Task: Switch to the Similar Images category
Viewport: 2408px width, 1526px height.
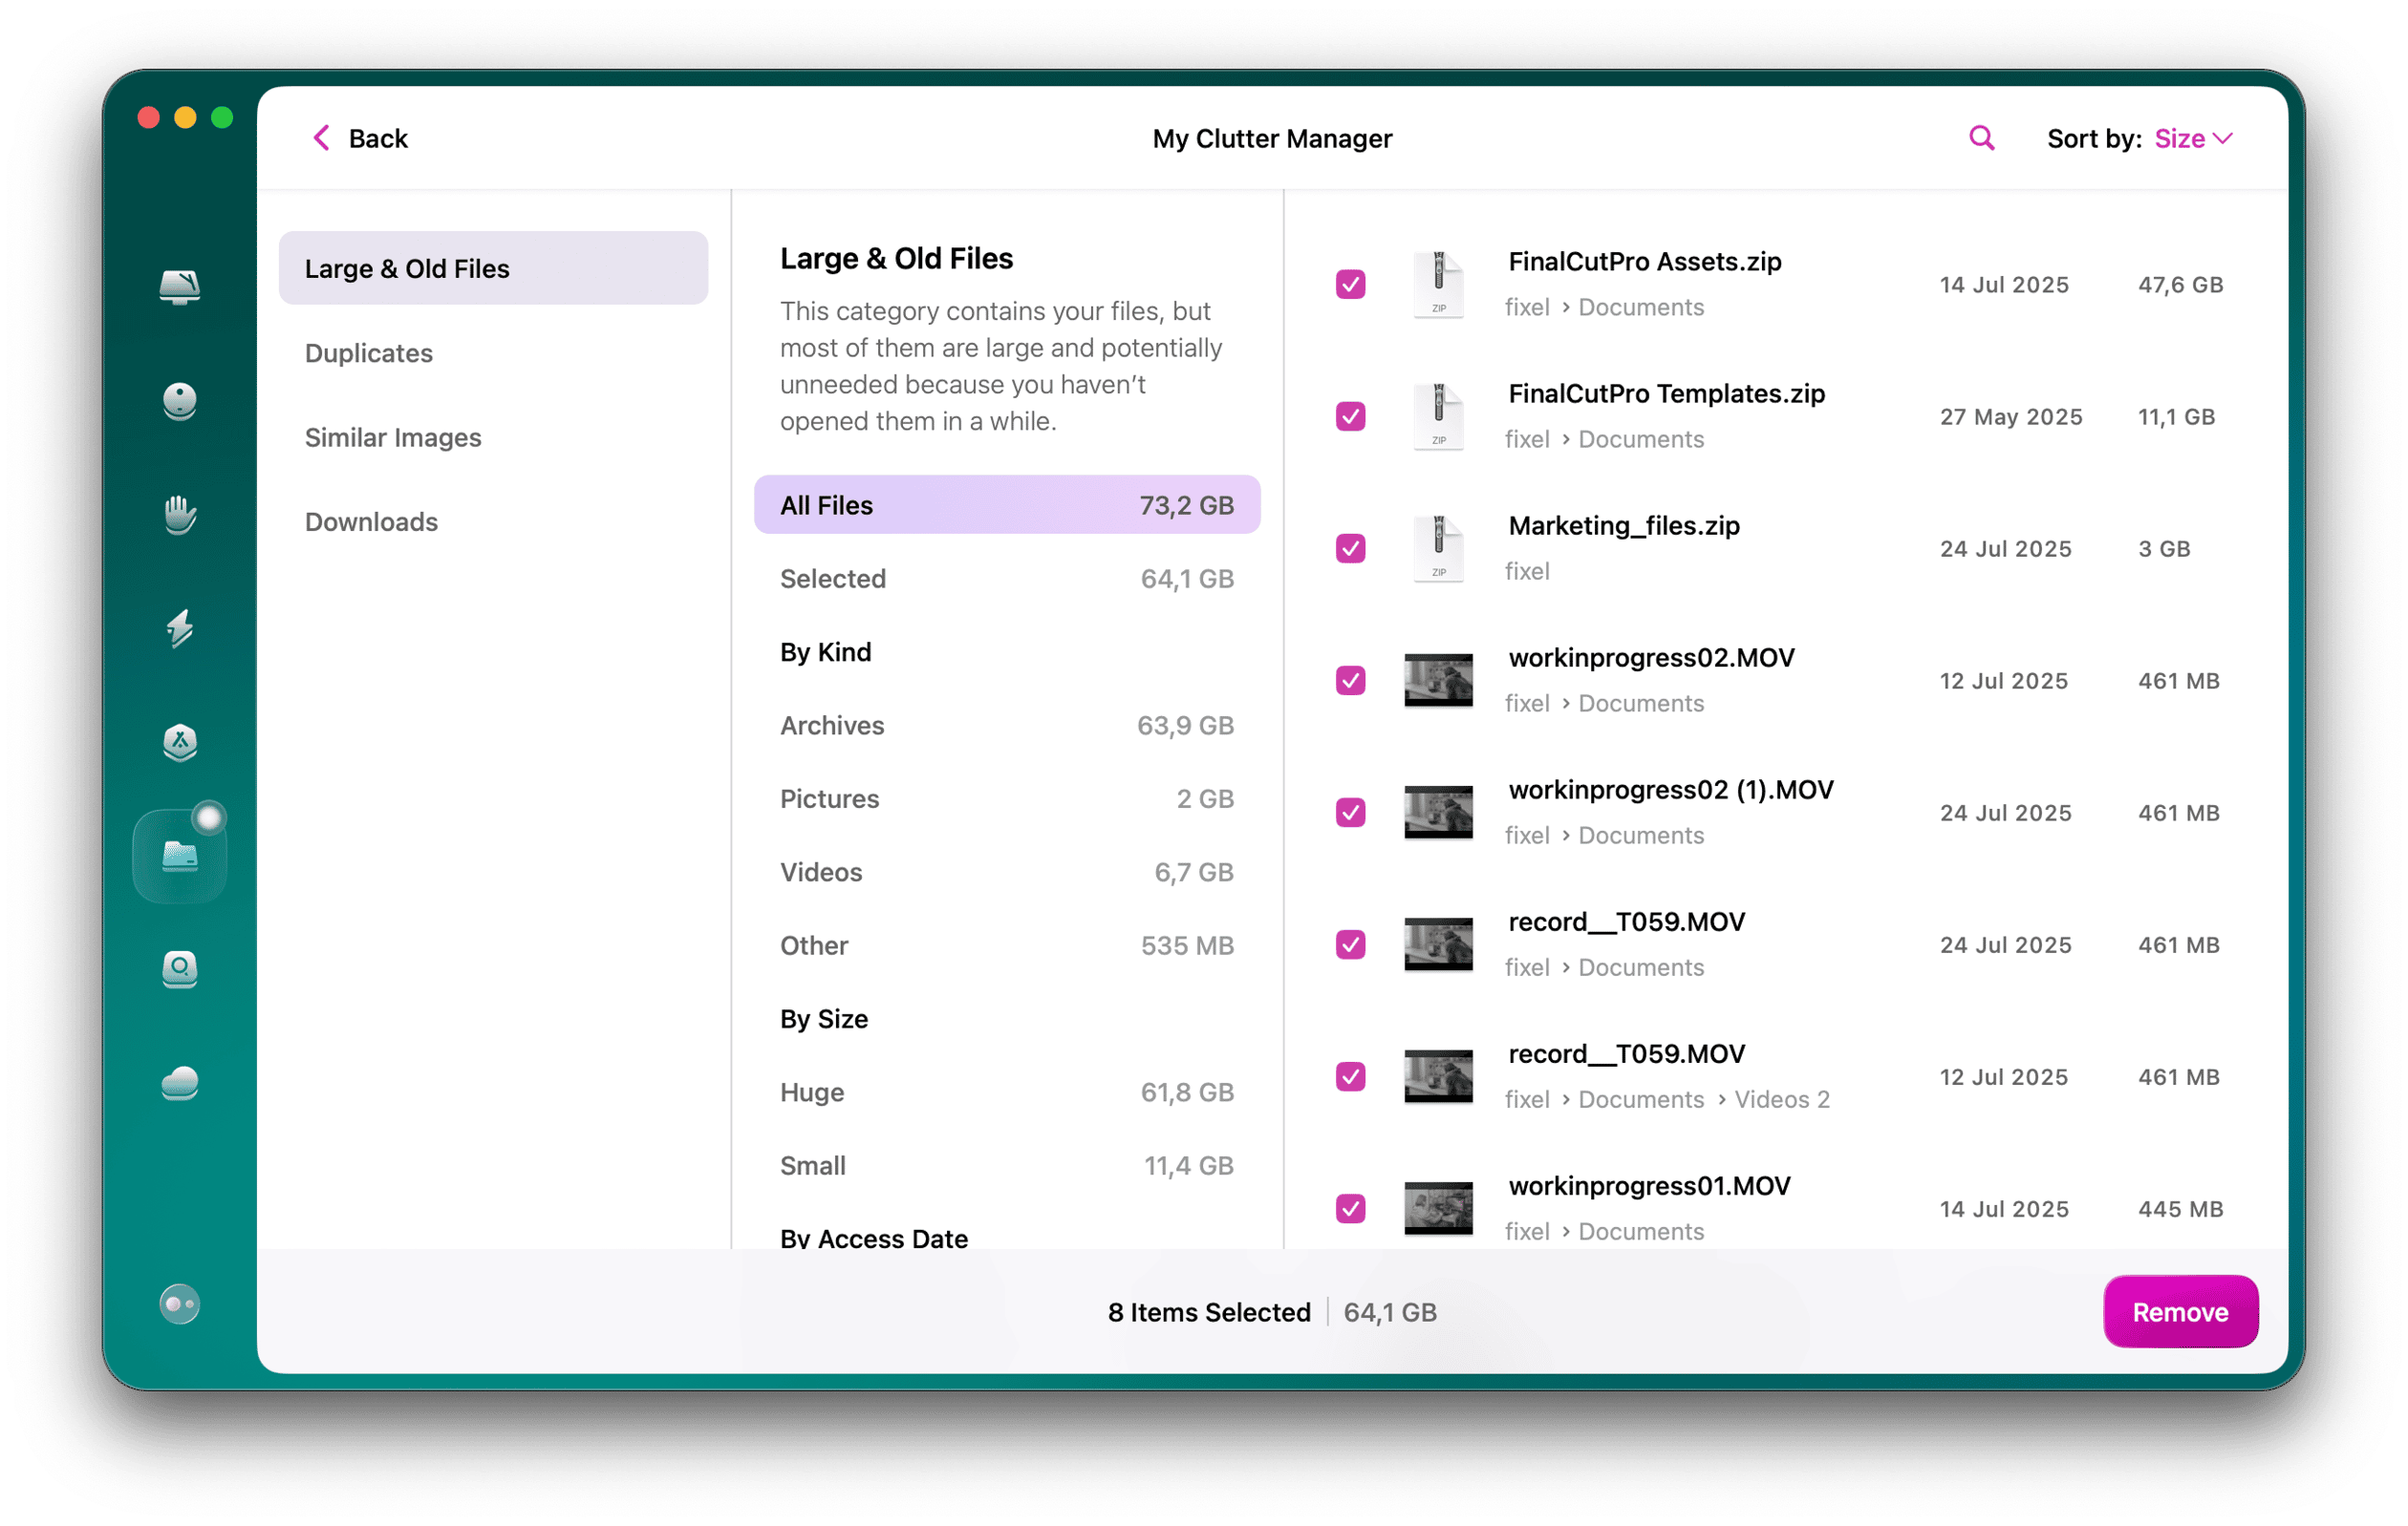Action: tap(393, 436)
